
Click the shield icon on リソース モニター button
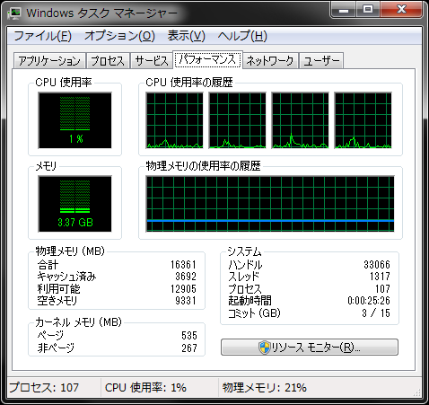click(264, 348)
